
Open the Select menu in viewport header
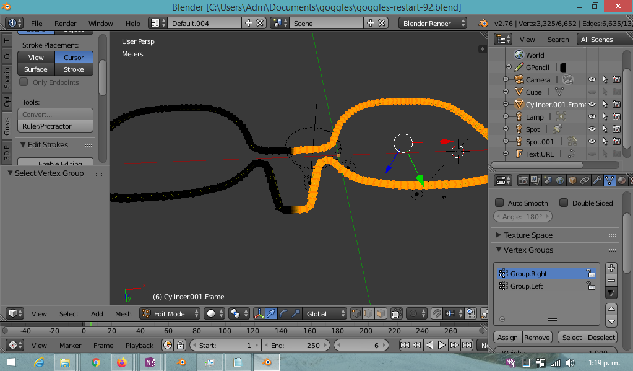pyautogui.click(x=69, y=314)
